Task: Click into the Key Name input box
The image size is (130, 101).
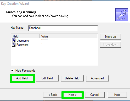Action: (x=63, y=28)
